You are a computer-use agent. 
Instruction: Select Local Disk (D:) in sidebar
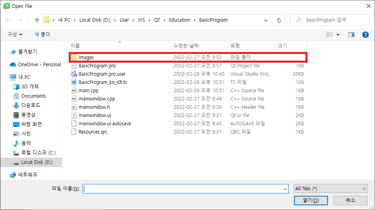pyautogui.click(x=31, y=162)
